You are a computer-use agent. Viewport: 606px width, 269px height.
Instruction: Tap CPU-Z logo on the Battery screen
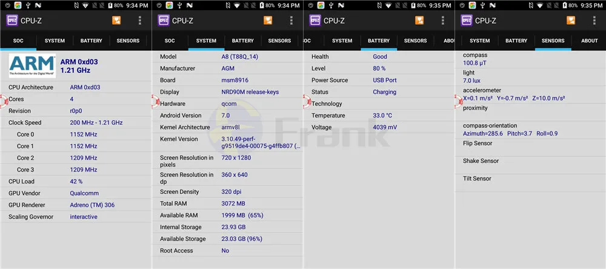tap(315, 20)
